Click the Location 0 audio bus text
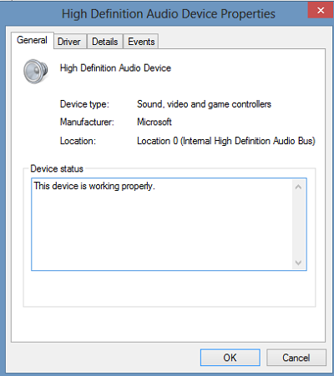 click(x=226, y=141)
